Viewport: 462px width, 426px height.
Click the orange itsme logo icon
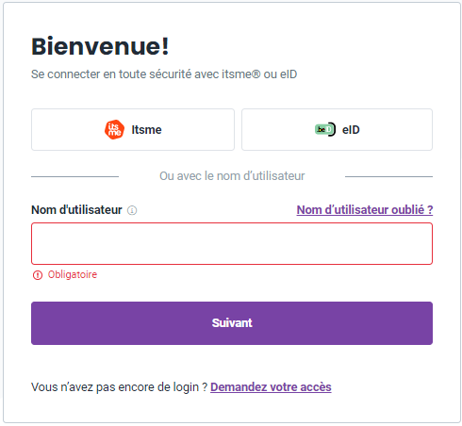coord(114,129)
